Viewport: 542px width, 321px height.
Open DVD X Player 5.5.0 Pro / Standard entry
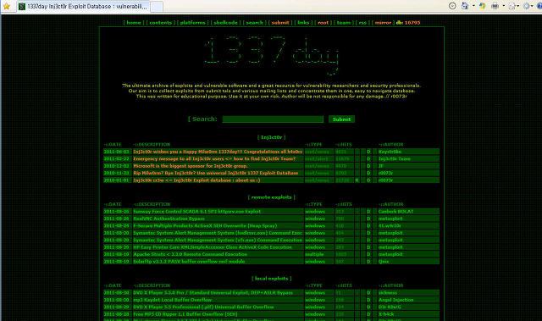pyautogui.click(x=213, y=293)
